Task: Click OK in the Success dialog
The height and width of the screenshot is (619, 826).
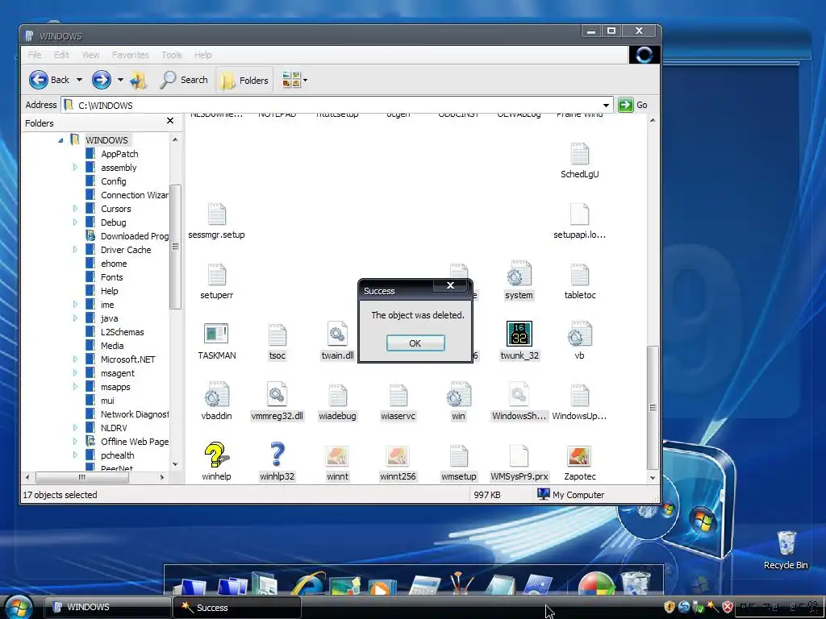Action: [415, 343]
